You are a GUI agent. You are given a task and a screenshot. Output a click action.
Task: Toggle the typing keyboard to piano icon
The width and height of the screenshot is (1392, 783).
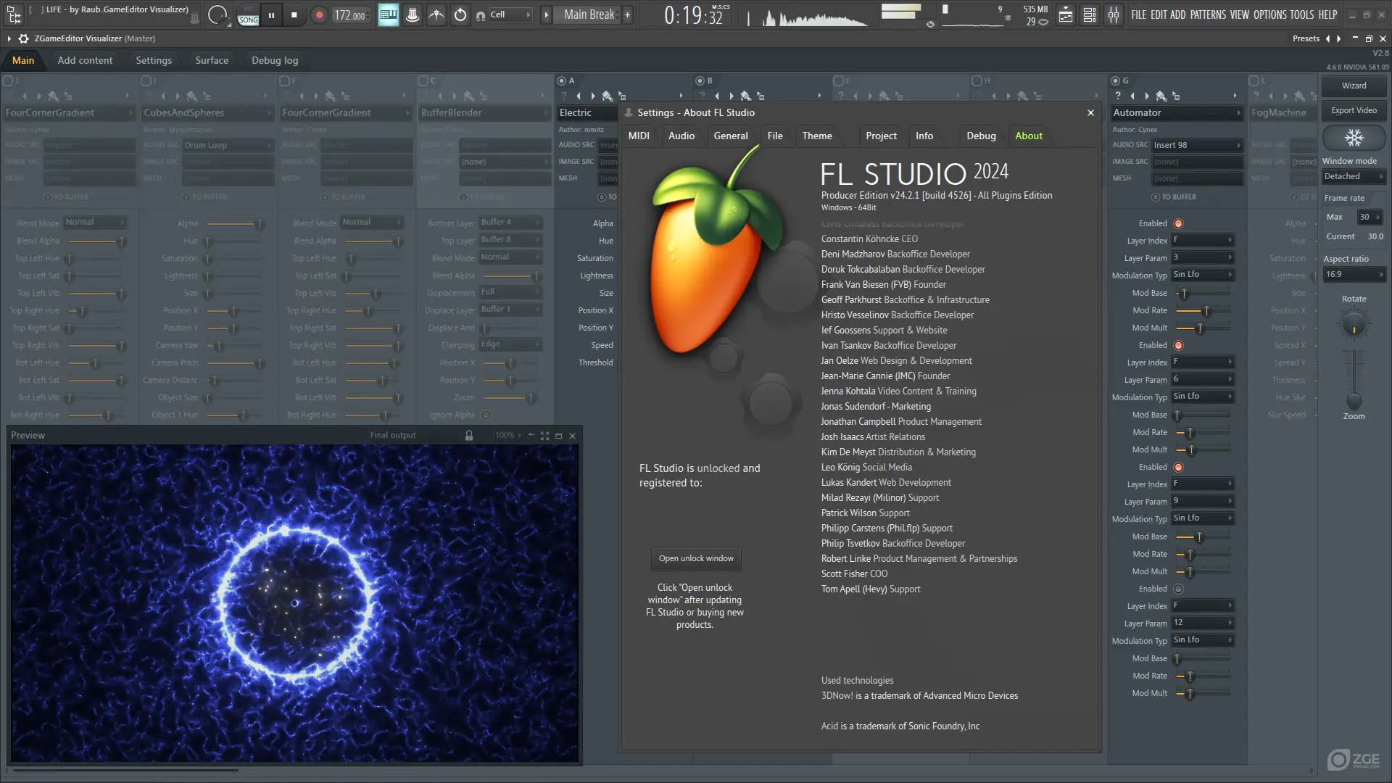(x=388, y=14)
